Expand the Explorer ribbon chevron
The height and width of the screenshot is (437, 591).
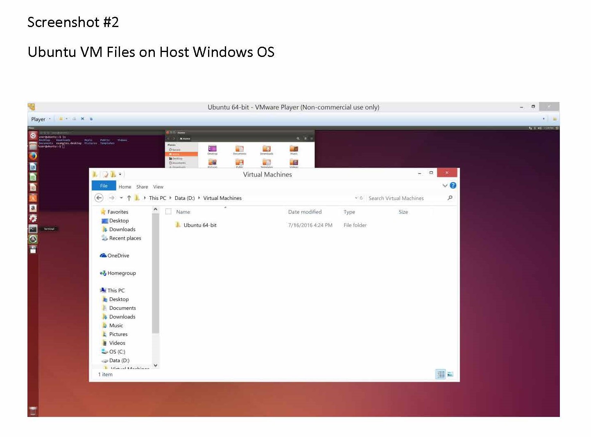click(445, 186)
